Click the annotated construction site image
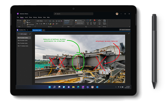 [x=80, y=59]
